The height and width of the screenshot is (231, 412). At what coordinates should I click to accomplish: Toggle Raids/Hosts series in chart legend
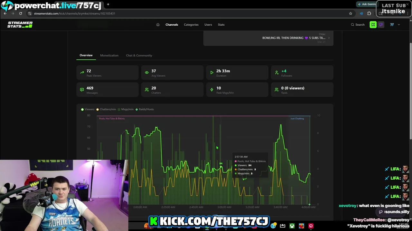coord(145,109)
